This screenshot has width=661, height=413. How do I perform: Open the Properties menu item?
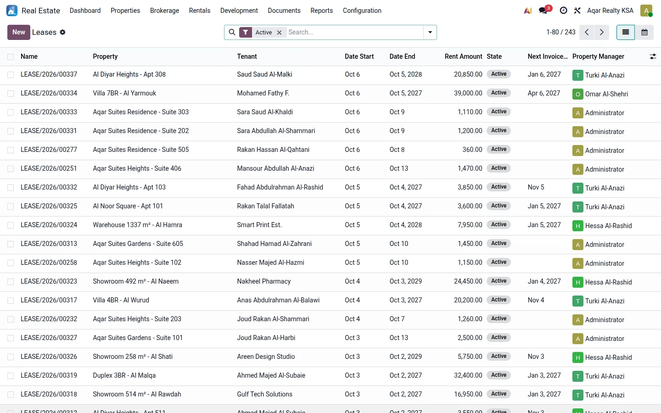[125, 11]
